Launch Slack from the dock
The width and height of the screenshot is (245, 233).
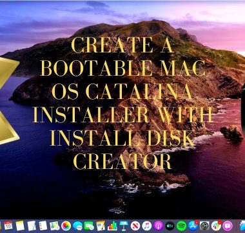click(216, 226)
